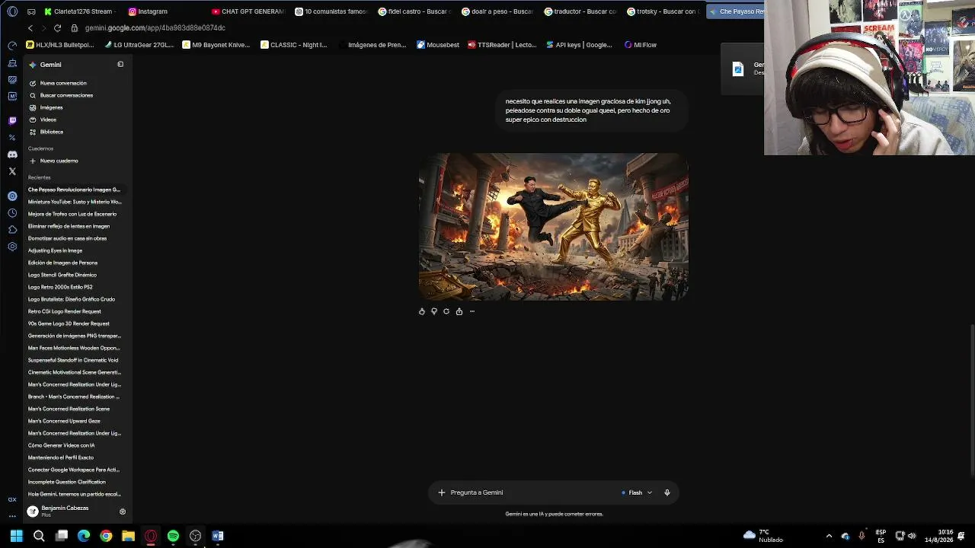This screenshot has width=975, height=548.
Task: Open chat 'Incomplete Question Clarification'
Action: 67,482
